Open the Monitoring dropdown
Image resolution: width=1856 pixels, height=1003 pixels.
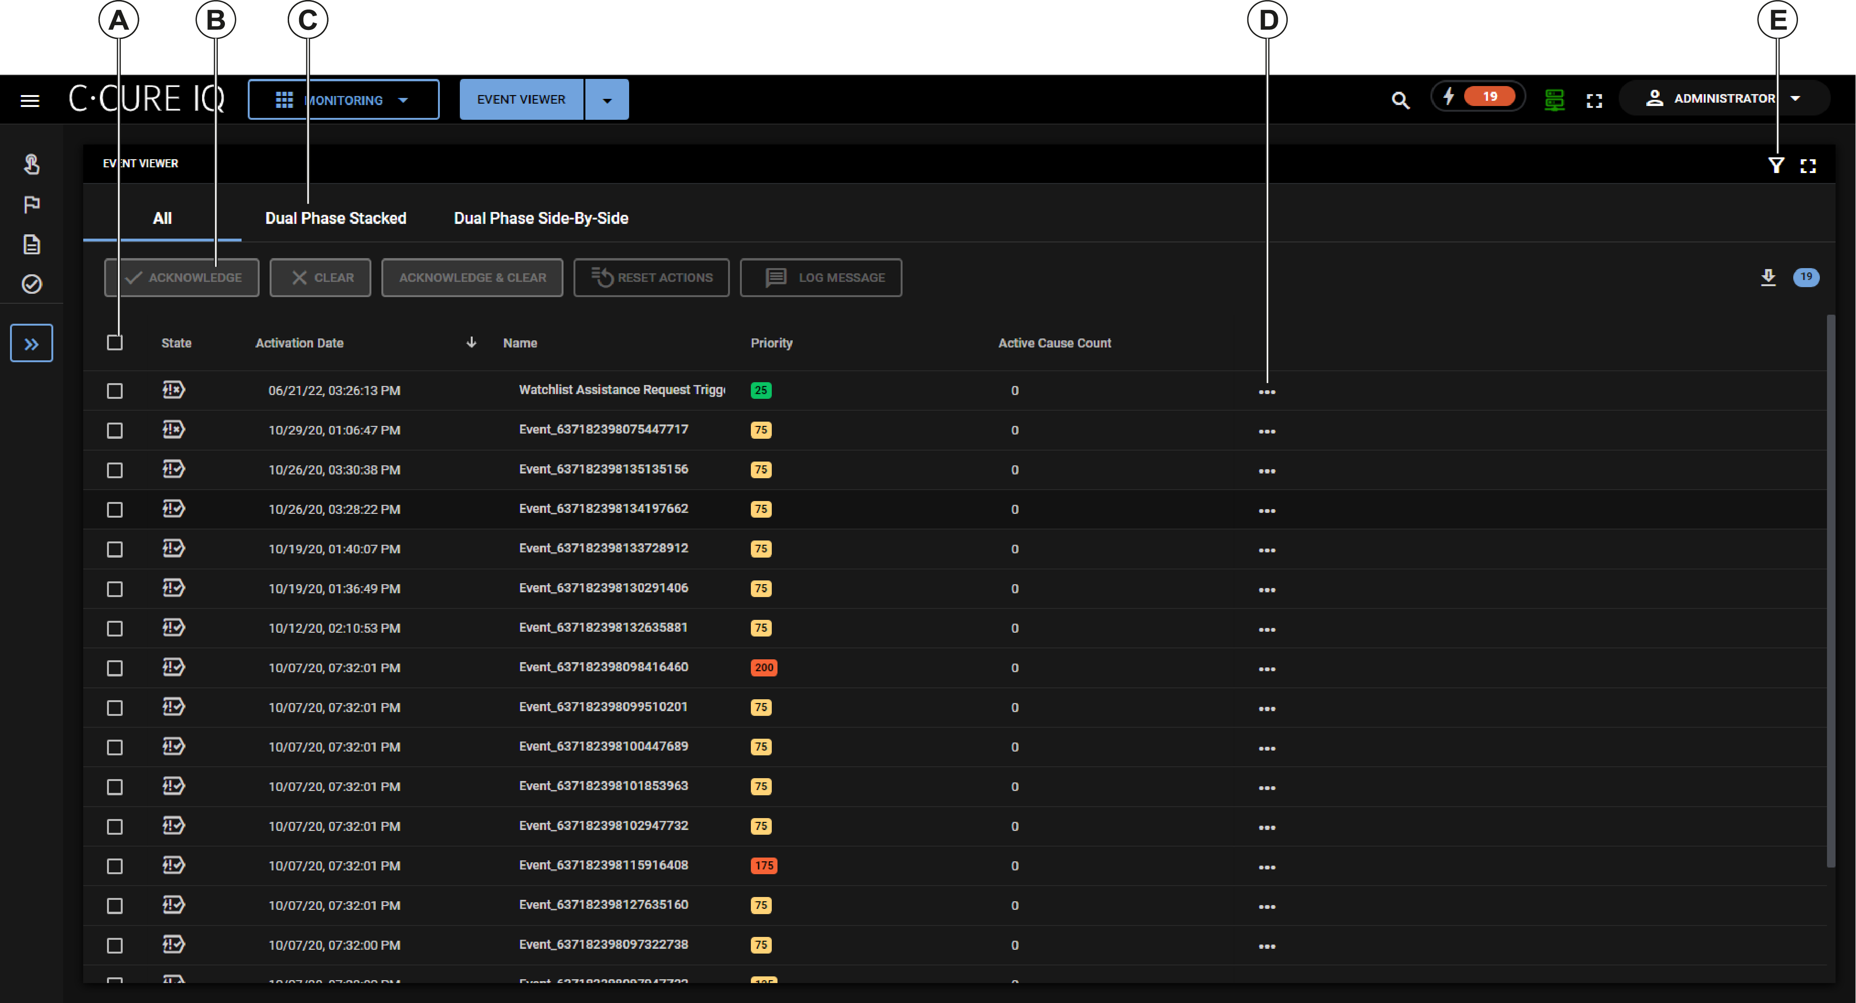tap(344, 100)
